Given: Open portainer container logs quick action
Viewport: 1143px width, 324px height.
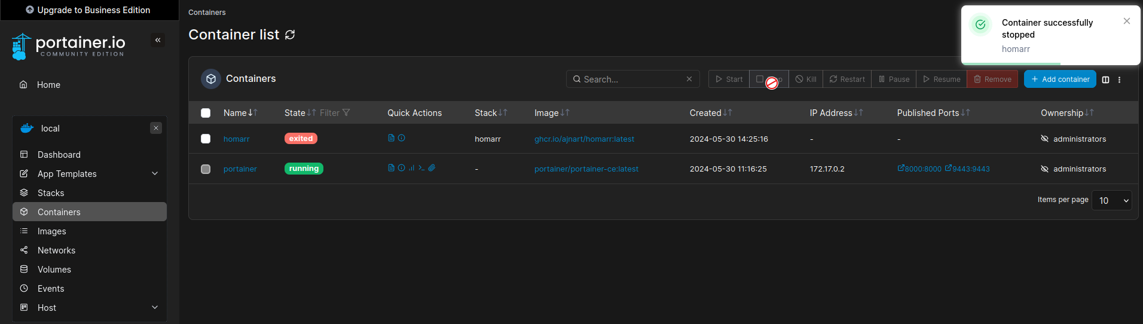Looking at the screenshot, I should click(391, 168).
